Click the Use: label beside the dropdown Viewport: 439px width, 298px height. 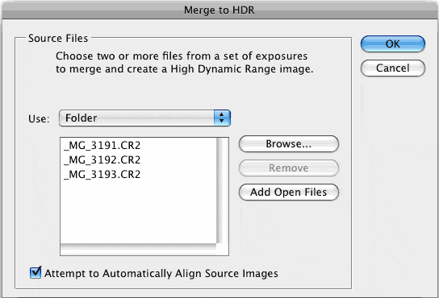pos(39,119)
